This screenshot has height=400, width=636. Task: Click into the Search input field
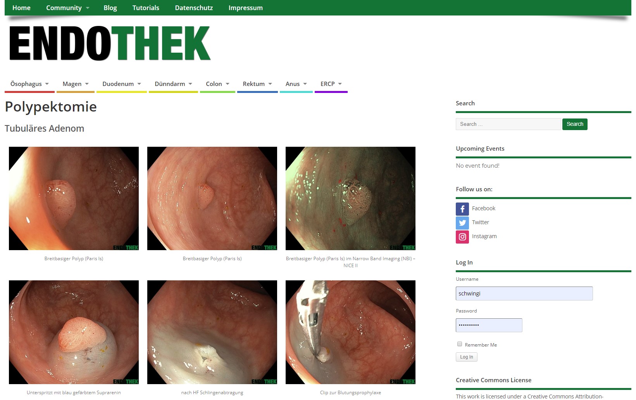508,124
